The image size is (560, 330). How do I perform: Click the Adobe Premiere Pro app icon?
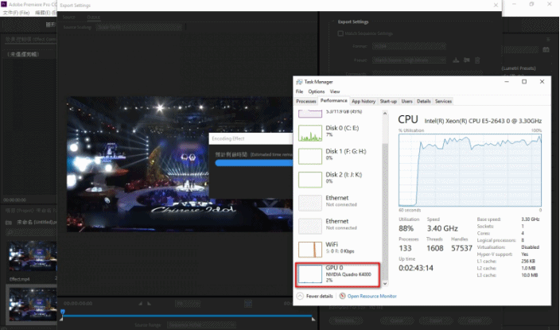pos(4,4)
